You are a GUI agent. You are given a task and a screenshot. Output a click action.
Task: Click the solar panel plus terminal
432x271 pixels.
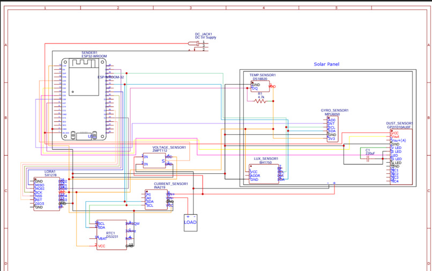coord(334,183)
